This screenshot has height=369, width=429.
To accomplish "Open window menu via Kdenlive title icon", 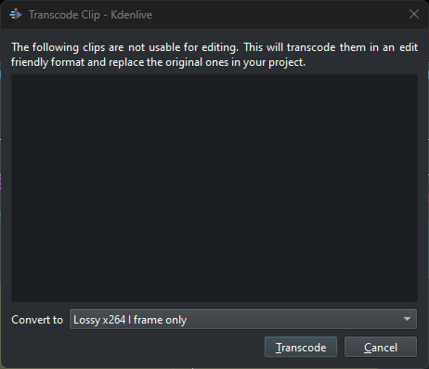I will tap(16, 14).
